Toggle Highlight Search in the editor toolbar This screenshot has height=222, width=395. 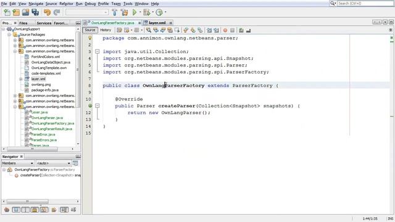pyautogui.click(x=170, y=30)
